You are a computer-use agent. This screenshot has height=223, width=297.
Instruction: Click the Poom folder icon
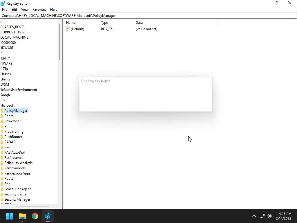click(1, 116)
